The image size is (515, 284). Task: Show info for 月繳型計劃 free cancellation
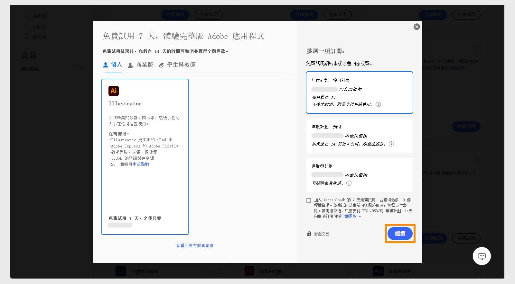(349, 183)
